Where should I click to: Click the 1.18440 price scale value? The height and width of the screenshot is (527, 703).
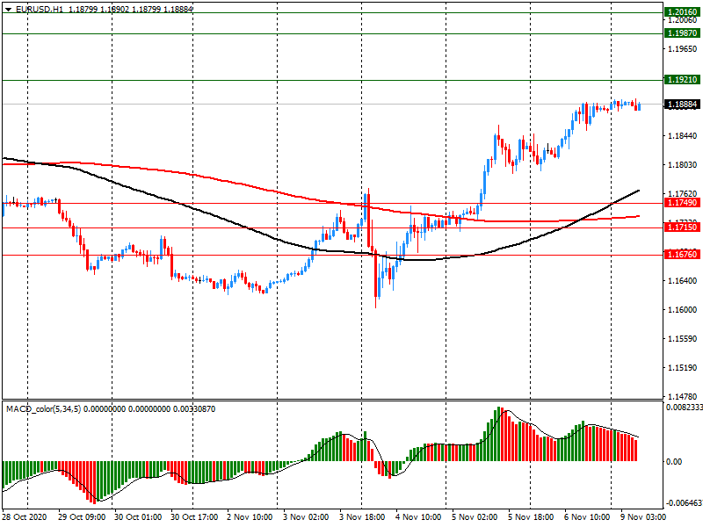[683, 136]
